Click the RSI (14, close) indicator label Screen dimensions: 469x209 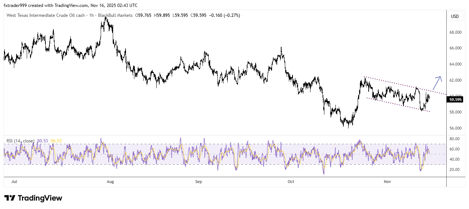[x=21, y=141]
